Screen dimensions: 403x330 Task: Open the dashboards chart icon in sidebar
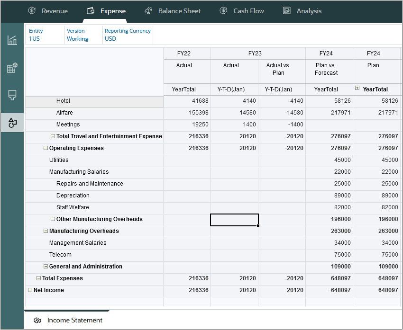12,40
